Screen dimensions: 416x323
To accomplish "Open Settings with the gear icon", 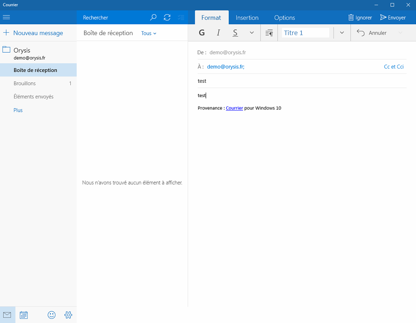I will click(68, 315).
